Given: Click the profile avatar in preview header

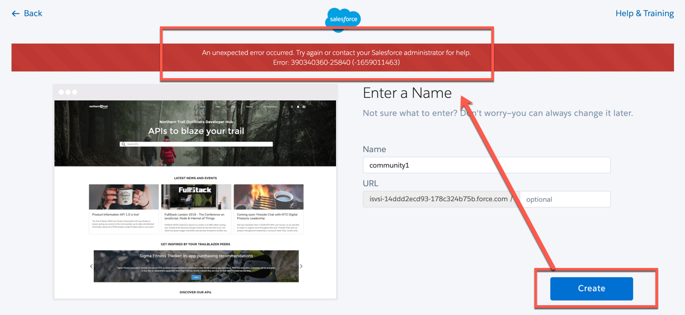Looking at the screenshot, I should [304, 107].
